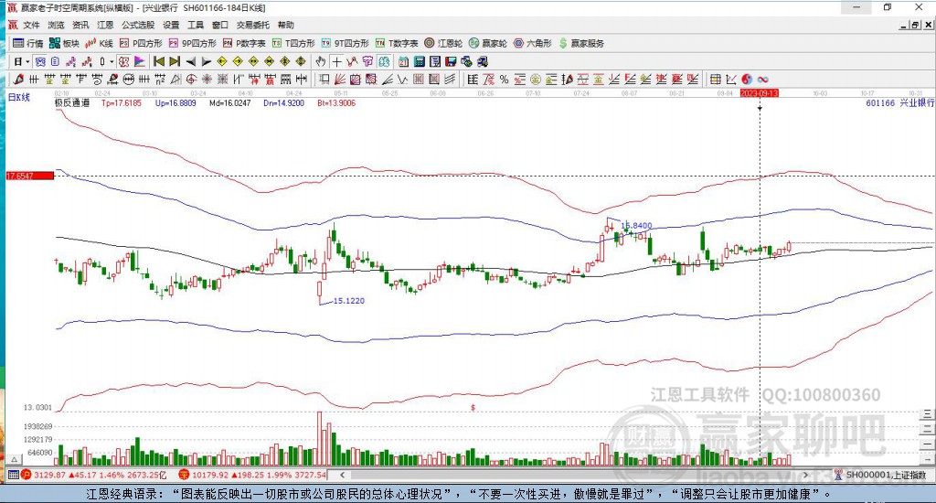Click the horizontal scrollbar right arrow
The height and width of the screenshot is (503, 936).
click(805, 475)
